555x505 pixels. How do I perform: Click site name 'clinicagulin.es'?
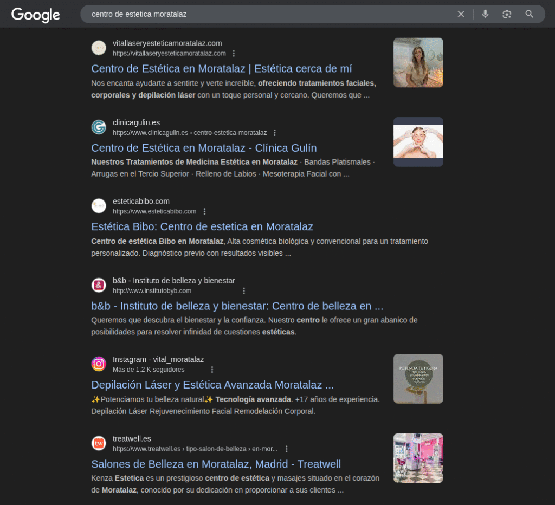(136, 122)
